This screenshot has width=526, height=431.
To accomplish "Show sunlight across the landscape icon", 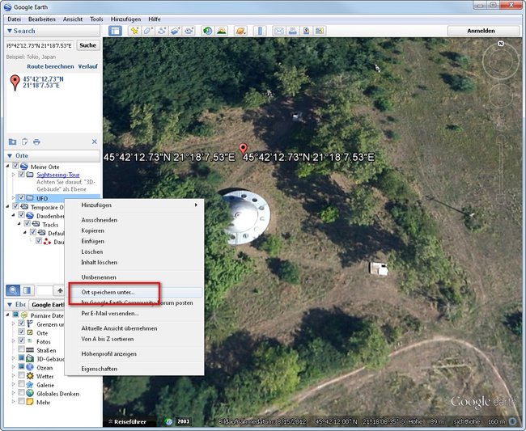I will pyautogui.click(x=221, y=31).
